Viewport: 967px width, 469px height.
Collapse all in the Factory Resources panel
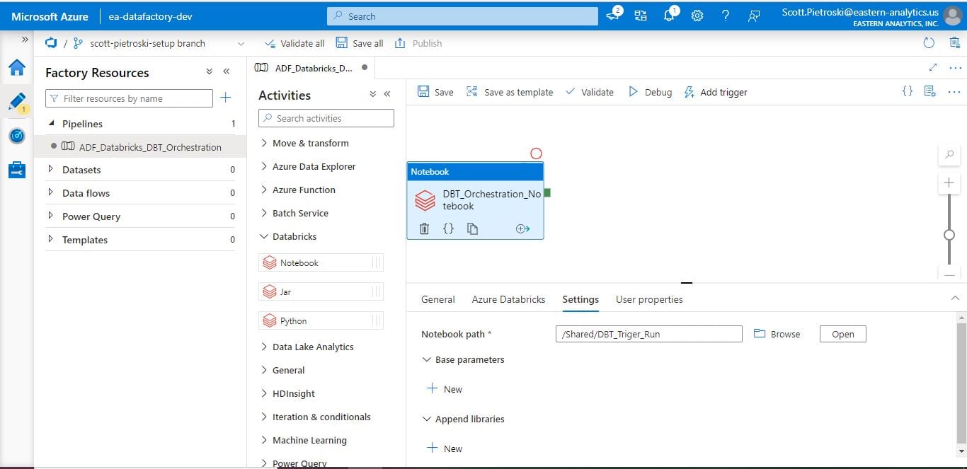(x=210, y=71)
